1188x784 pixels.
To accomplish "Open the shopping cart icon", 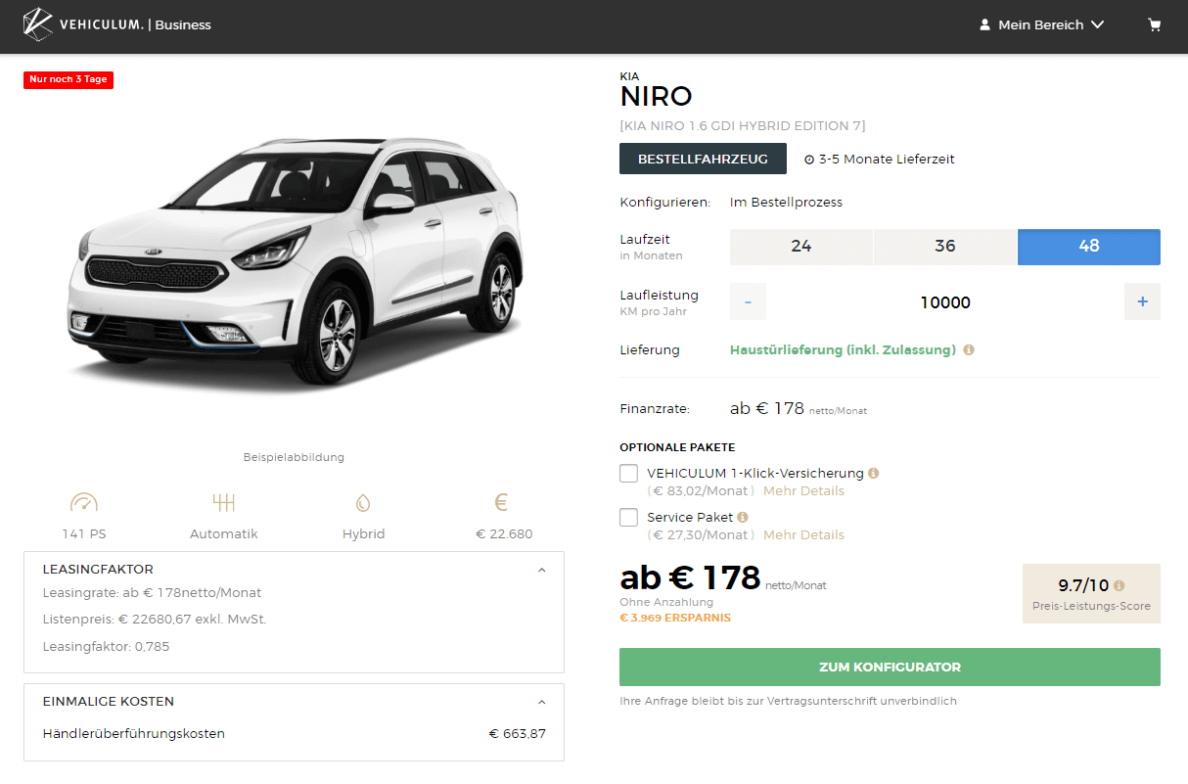I will 1155,25.
